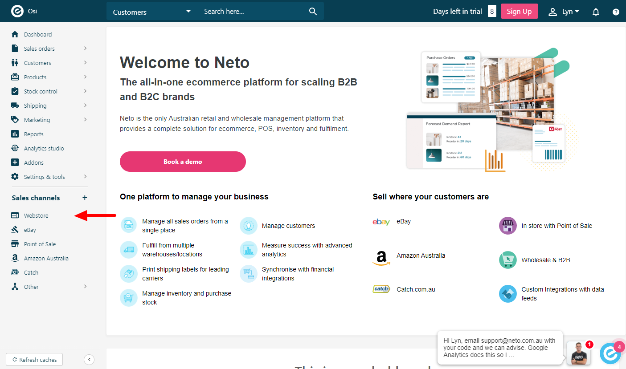Click the Reports bar chart icon
This screenshot has height=369, width=626.
(15, 134)
